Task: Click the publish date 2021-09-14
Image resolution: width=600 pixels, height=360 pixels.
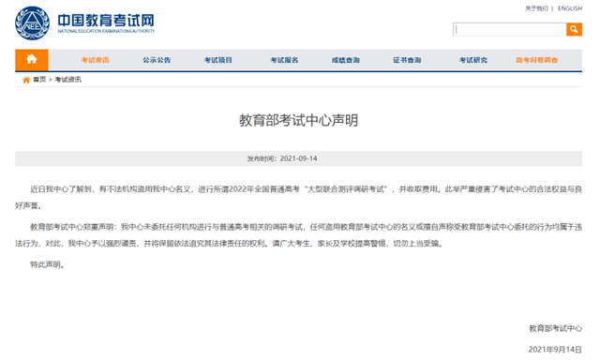Action: point(298,158)
